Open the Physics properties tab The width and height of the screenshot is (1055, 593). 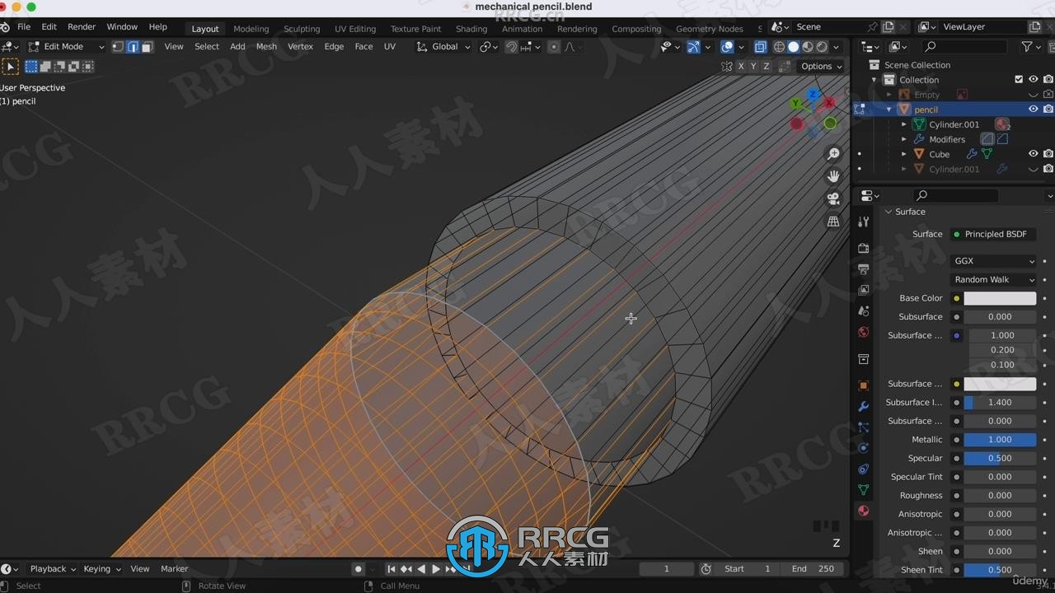point(863,448)
